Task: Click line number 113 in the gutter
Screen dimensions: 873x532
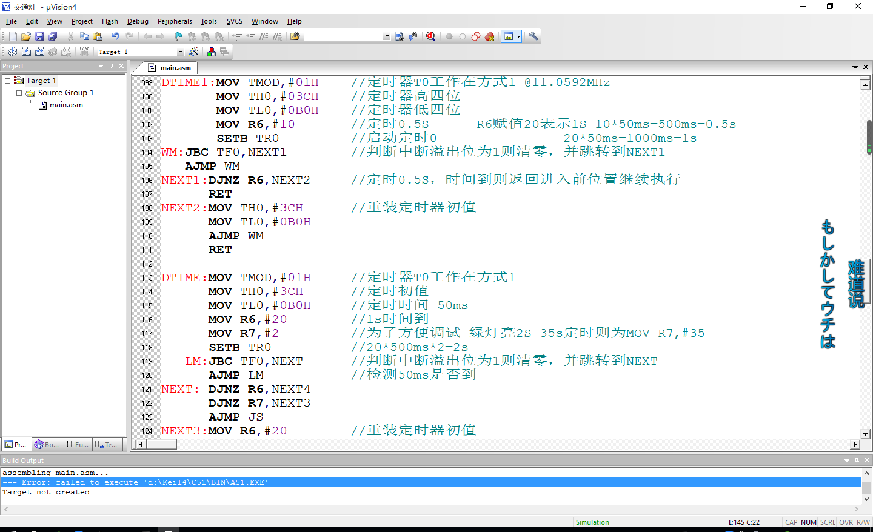Action: coord(147,278)
